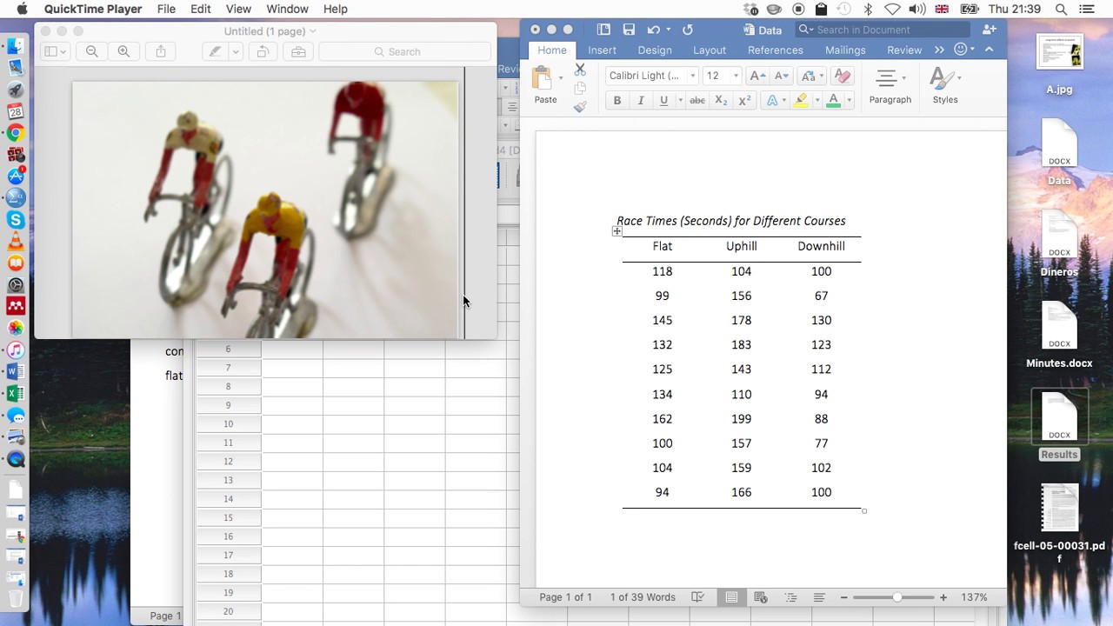The width and height of the screenshot is (1113, 626).
Task: Click the Page 1 of 1 indicator
Action: click(x=565, y=597)
